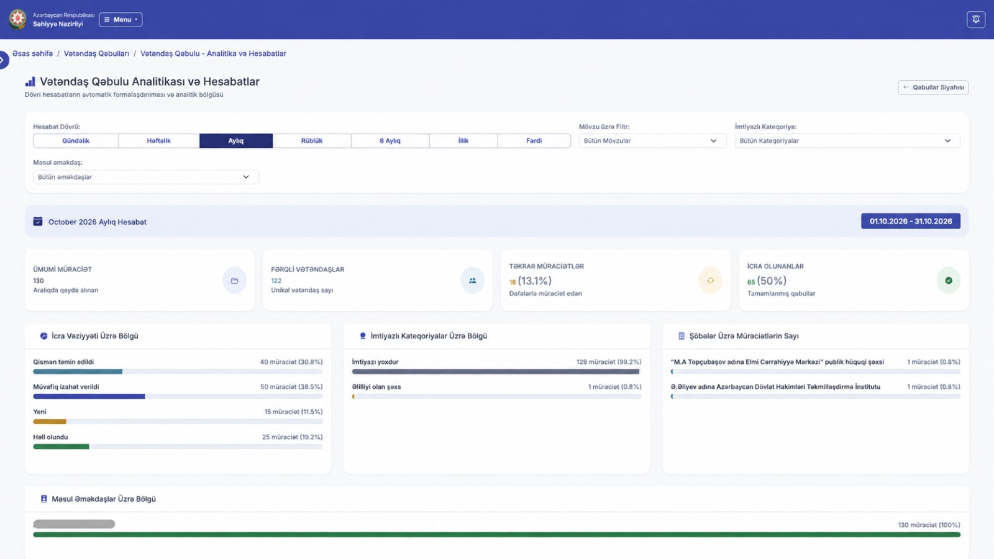Screen dimensions: 994x559
Task: Expand the sidebar chevron arrow
Action: click(x=2, y=60)
